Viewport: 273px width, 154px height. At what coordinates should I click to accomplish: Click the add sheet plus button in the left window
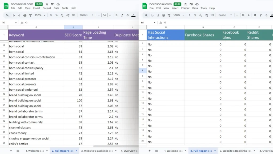[11, 151]
